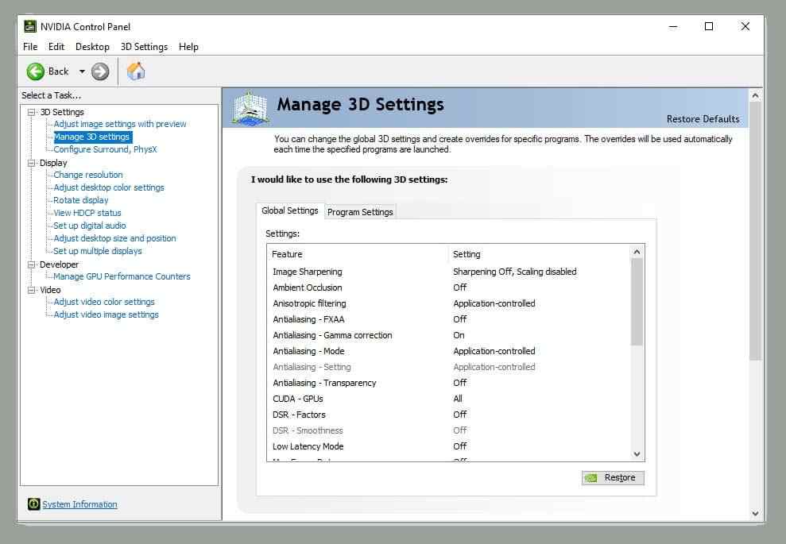Click the System Information monitor icon
The image size is (786, 544).
click(33, 503)
